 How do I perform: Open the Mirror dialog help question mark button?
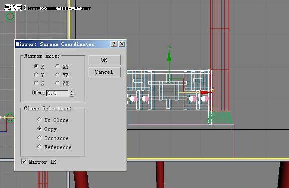pyautogui.click(x=114, y=44)
